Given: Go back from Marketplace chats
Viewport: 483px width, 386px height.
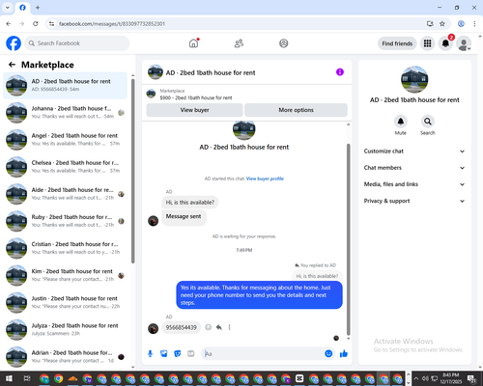Looking at the screenshot, I should click(x=12, y=65).
